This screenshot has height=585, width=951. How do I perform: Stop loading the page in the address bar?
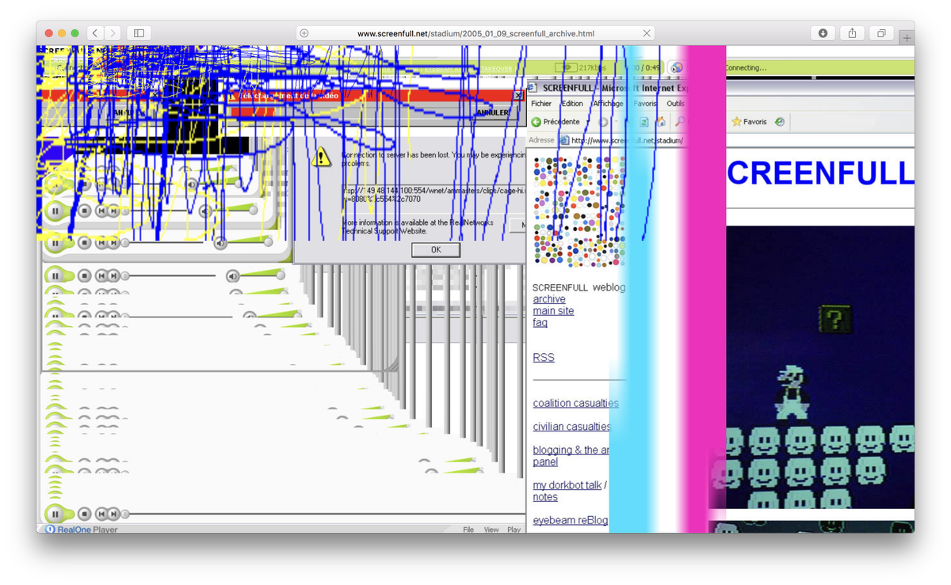coord(647,33)
